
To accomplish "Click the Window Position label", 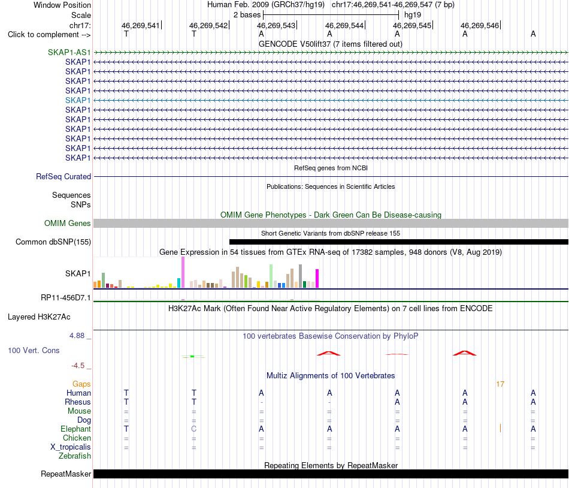I will pos(62,5).
